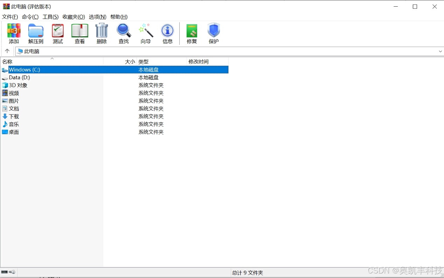Click the 大小 column header
This screenshot has width=444, height=278.
pyautogui.click(x=130, y=61)
